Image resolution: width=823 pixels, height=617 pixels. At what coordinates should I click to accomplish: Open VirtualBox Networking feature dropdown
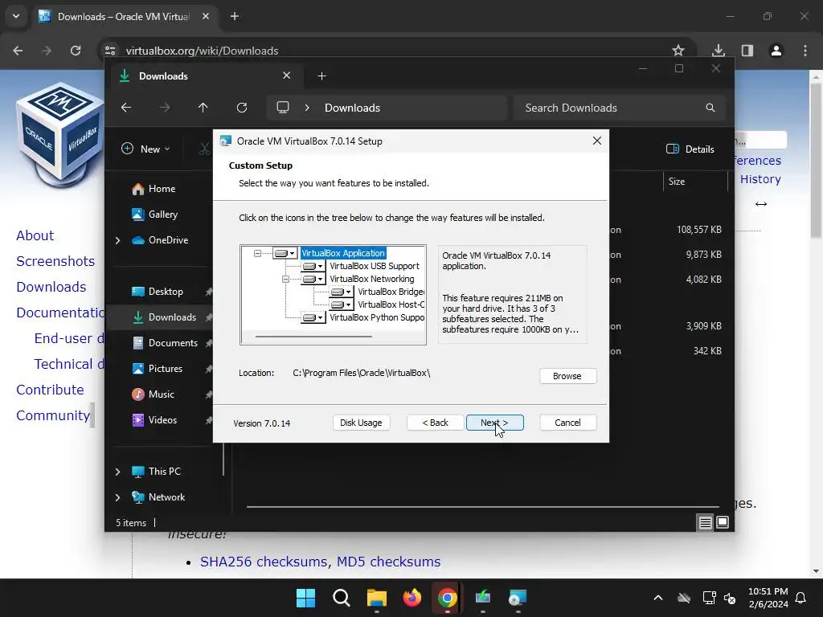pyautogui.click(x=313, y=279)
